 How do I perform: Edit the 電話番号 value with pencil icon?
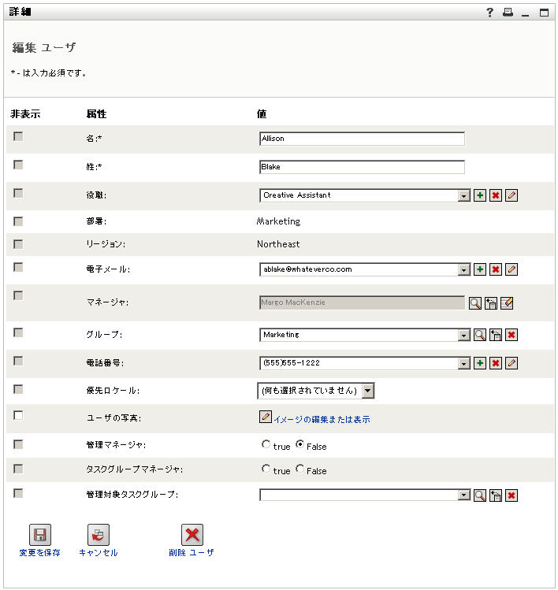tap(511, 363)
